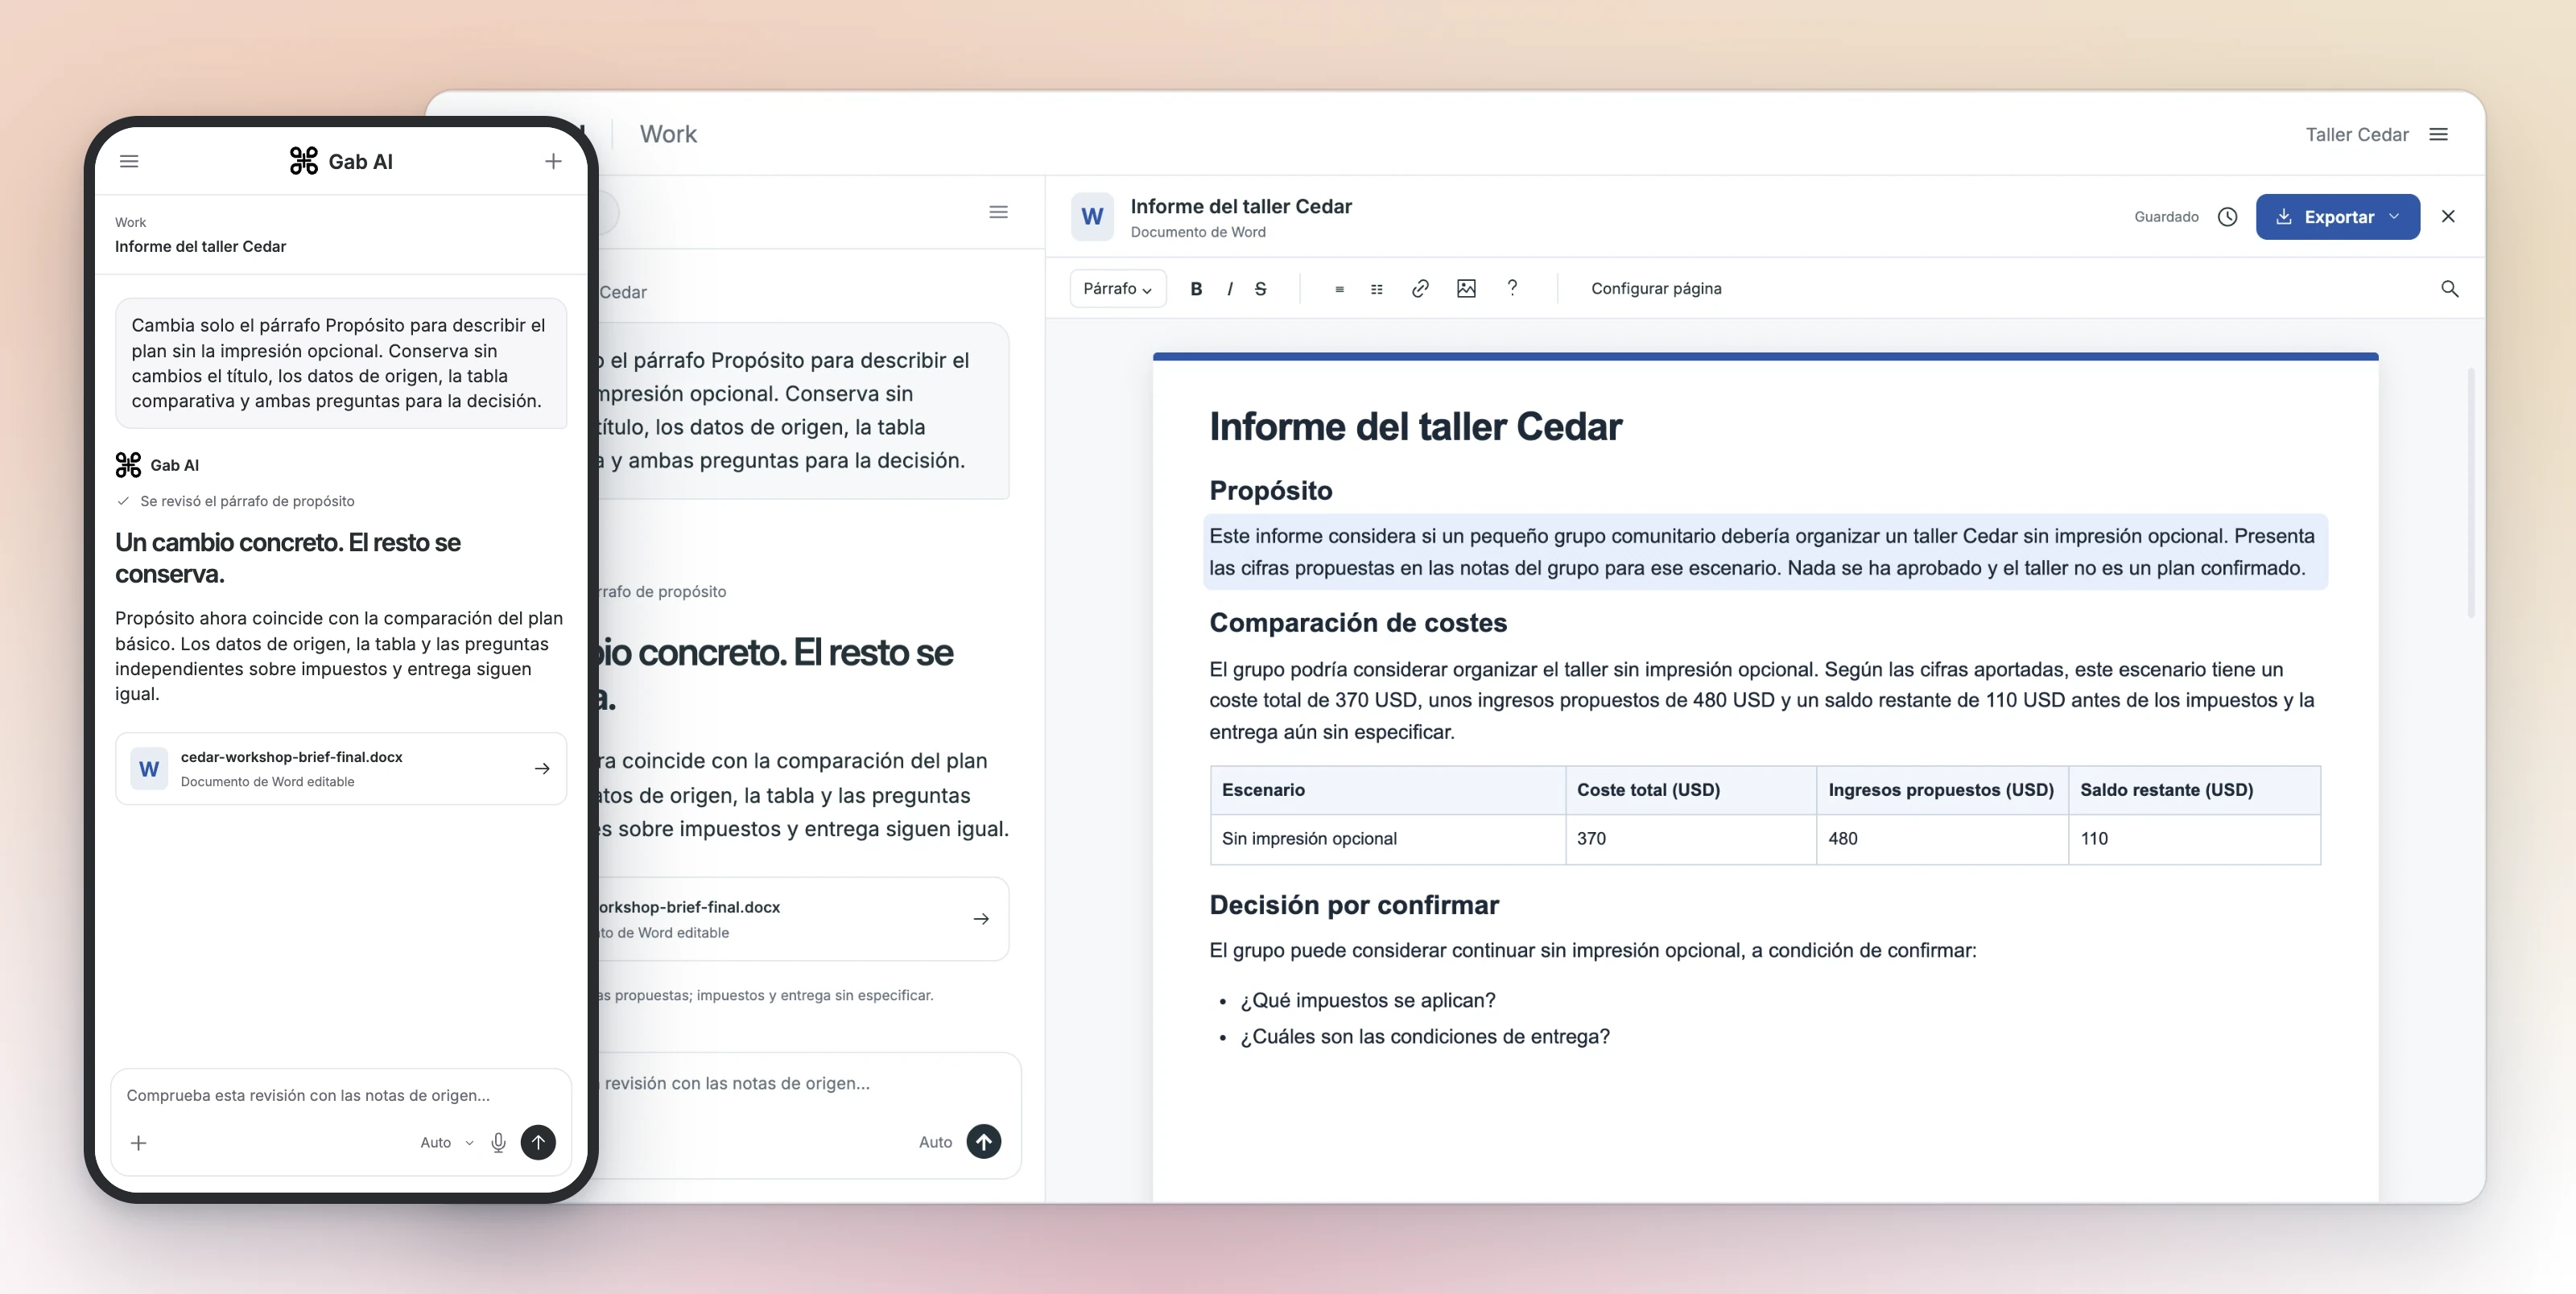Screen dimensions: 2576x1294
Task: Click the Work tab in the desktop window header
Action: 668,134
